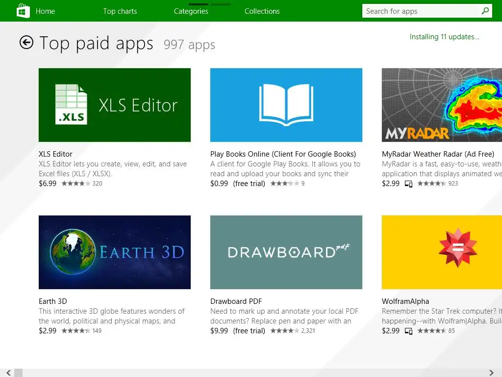Click the star rating under XLS Editor

coord(76,184)
